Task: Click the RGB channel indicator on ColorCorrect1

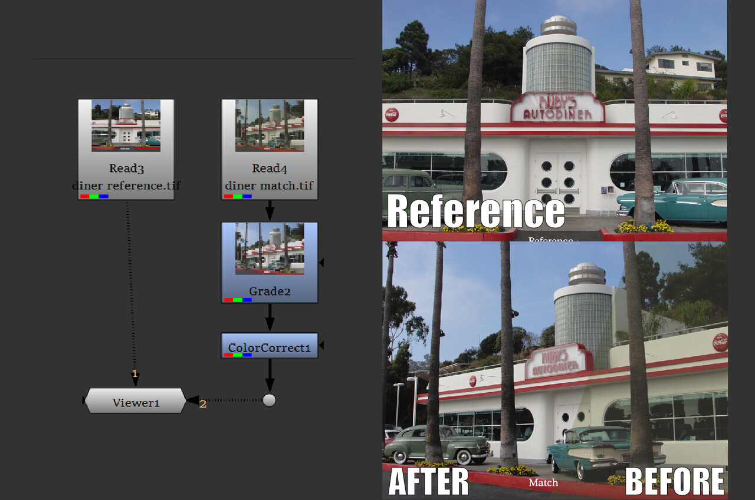Action: coord(238,355)
